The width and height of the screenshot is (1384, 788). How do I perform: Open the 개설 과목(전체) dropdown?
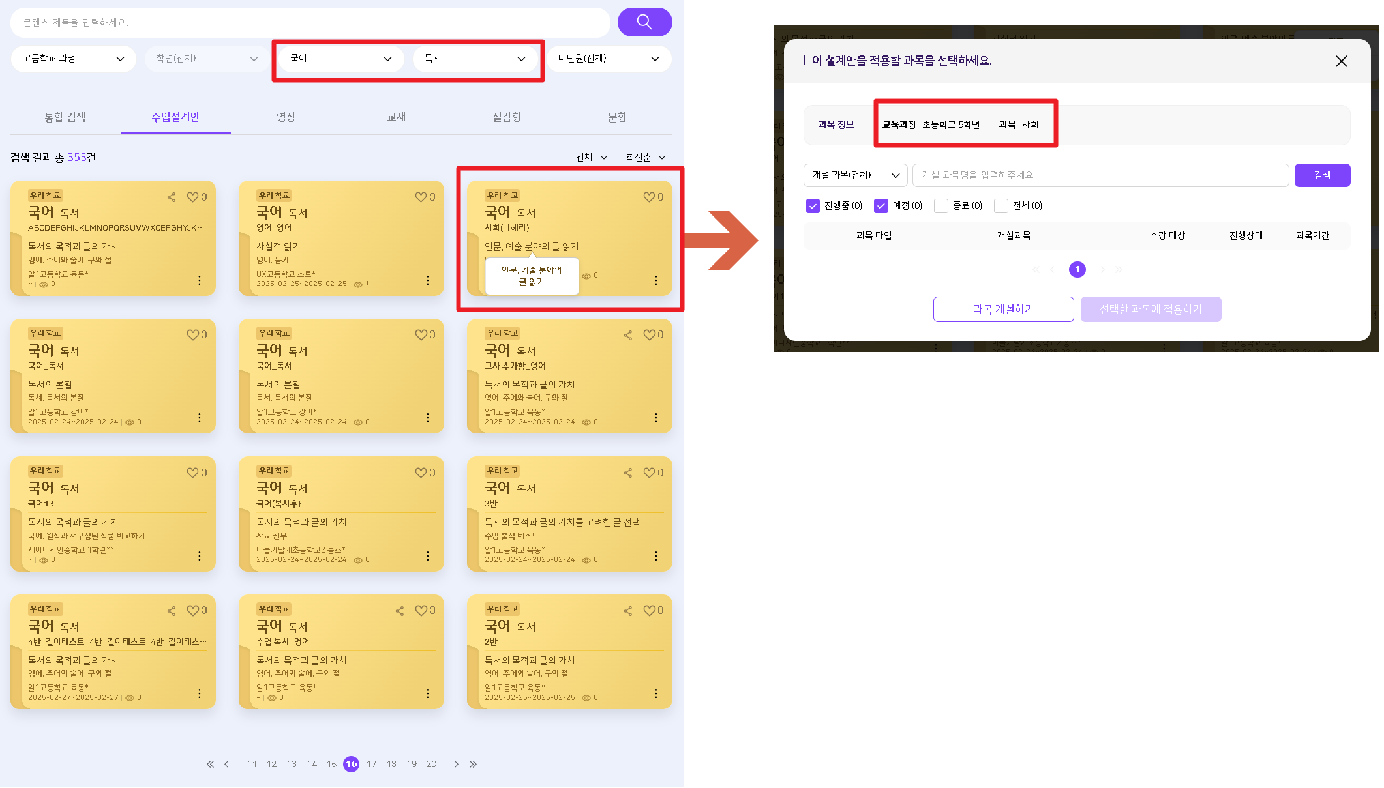click(x=855, y=175)
